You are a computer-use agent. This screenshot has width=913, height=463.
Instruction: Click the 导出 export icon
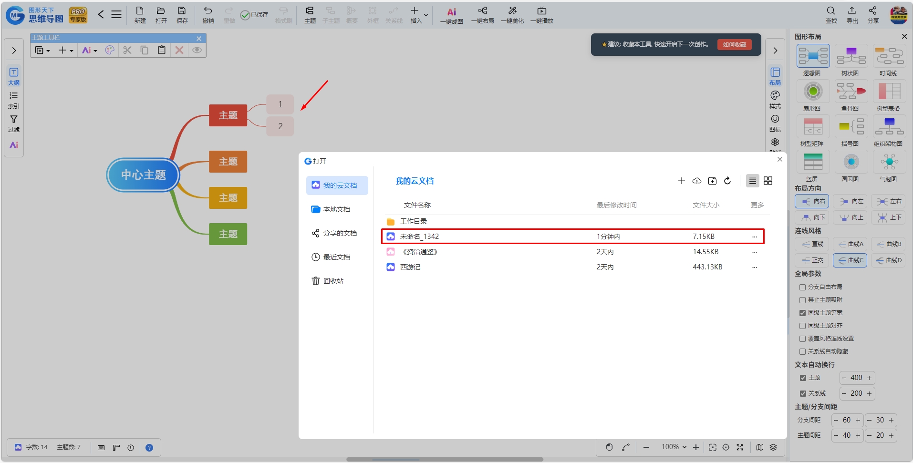coord(852,15)
